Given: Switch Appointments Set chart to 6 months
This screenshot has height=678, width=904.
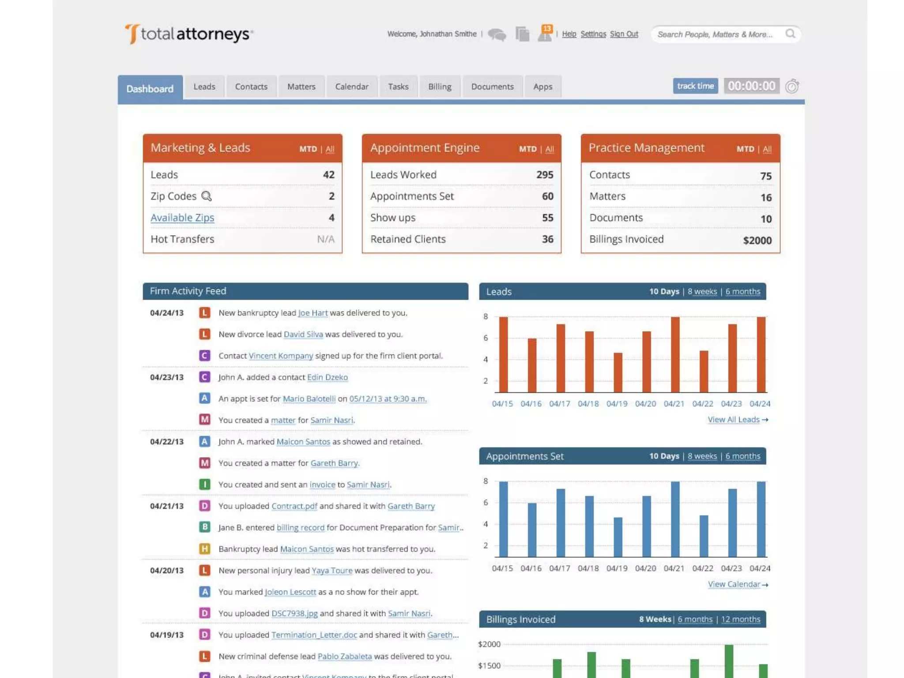Looking at the screenshot, I should click(x=742, y=456).
